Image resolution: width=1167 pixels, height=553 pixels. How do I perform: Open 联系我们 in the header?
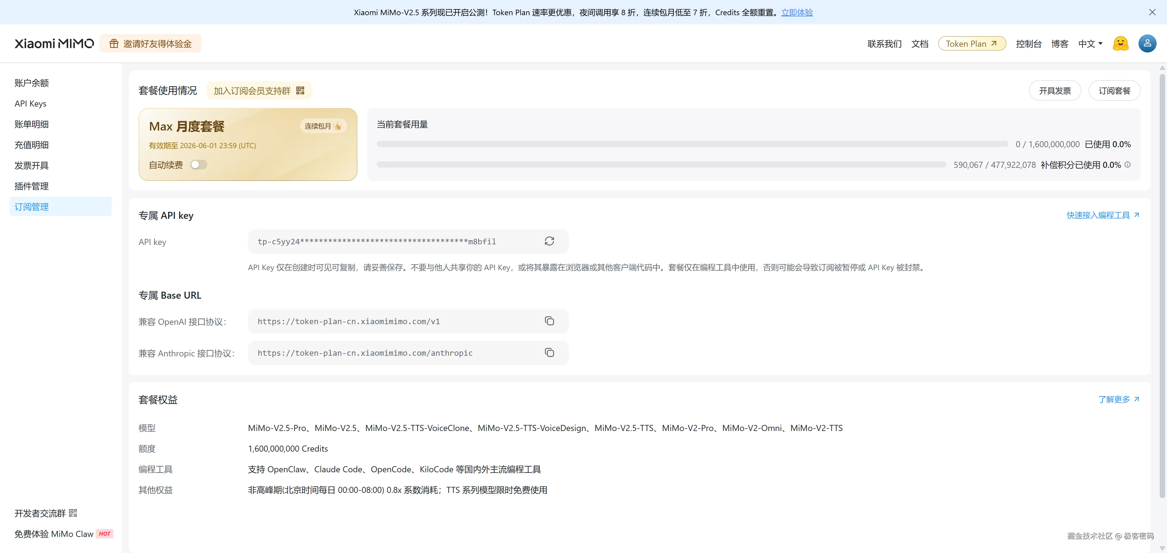coord(884,43)
